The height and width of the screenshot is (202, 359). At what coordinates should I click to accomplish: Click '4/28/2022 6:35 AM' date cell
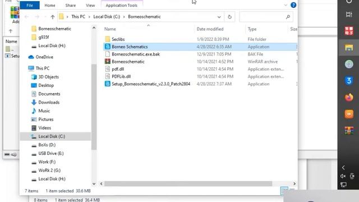214,47
